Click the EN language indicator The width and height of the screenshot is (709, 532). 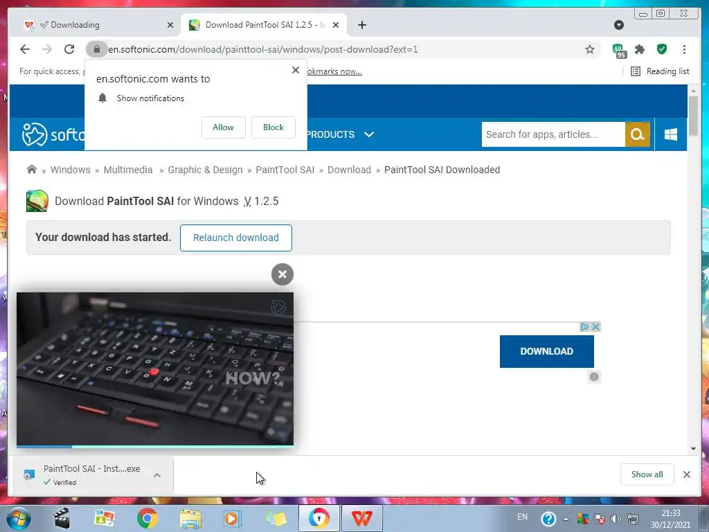(522, 517)
